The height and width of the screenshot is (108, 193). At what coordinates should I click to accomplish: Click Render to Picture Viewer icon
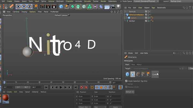tap(48, 6)
